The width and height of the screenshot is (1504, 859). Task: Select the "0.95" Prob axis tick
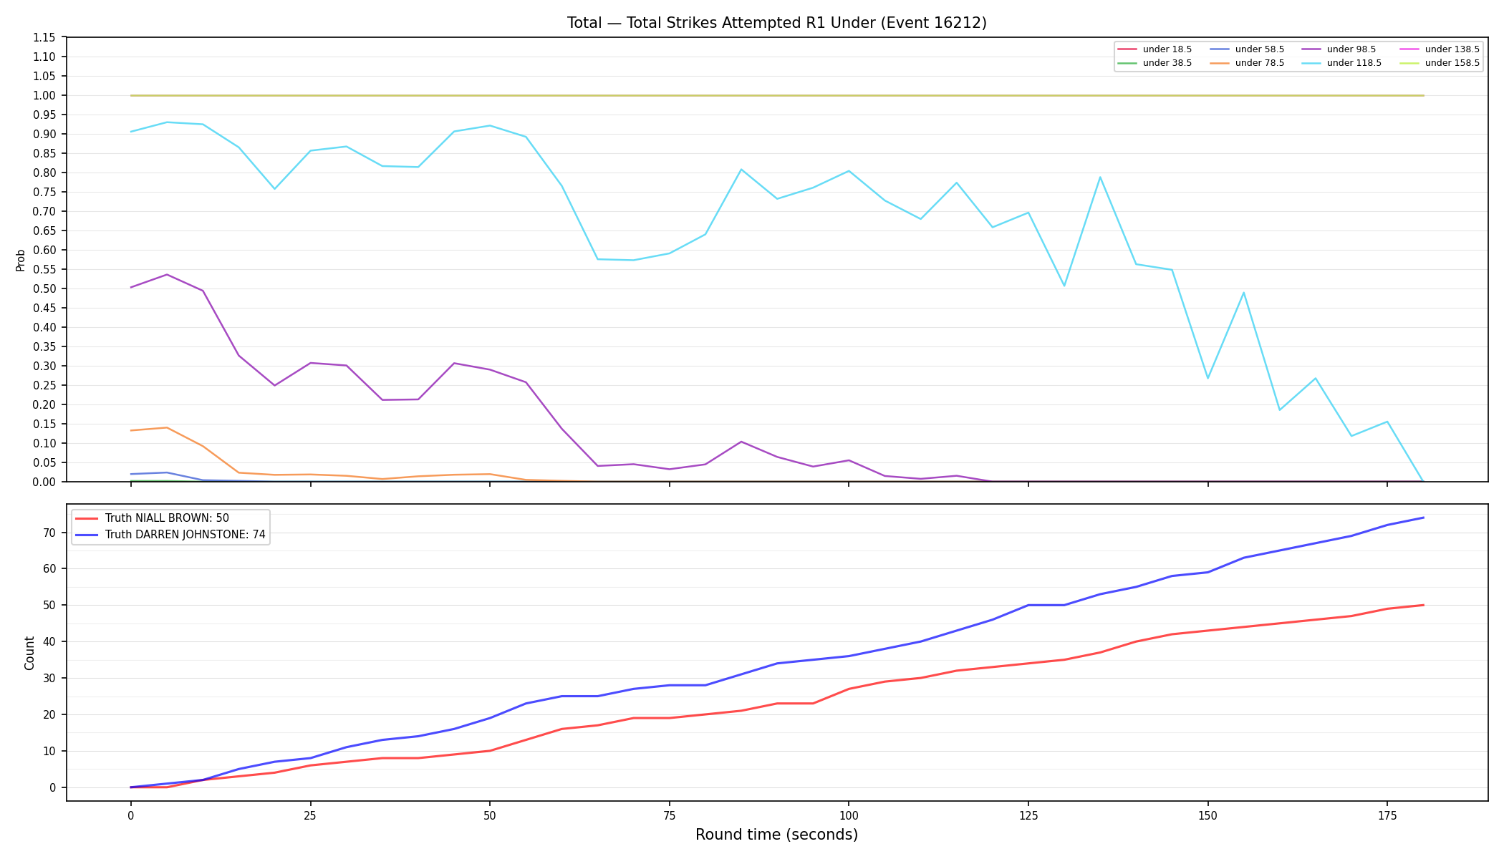click(x=44, y=115)
